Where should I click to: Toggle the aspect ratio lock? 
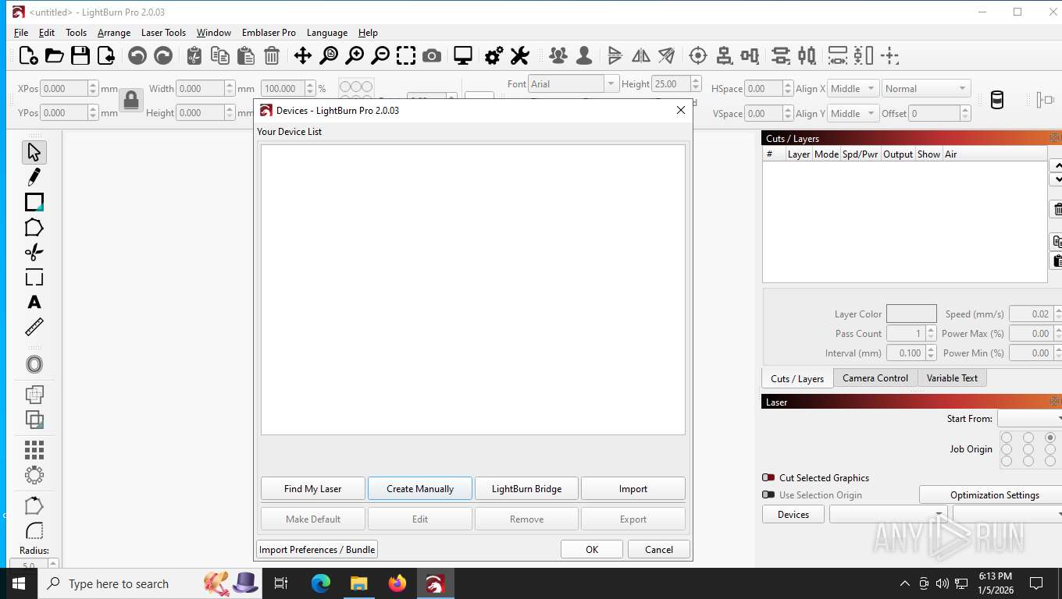(x=131, y=100)
